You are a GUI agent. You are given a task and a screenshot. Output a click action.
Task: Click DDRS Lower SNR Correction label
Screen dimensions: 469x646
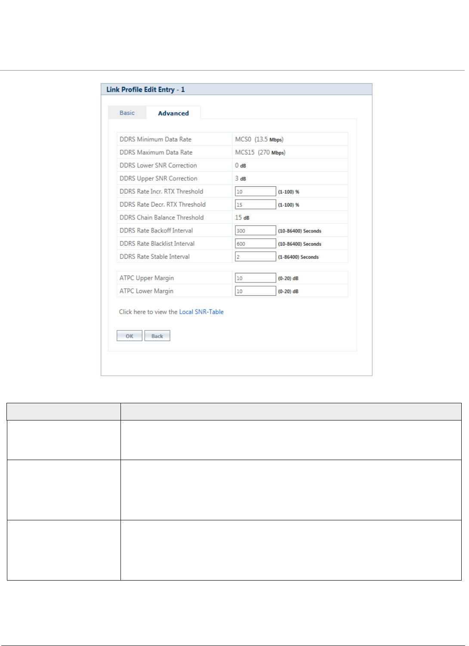coord(158,165)
